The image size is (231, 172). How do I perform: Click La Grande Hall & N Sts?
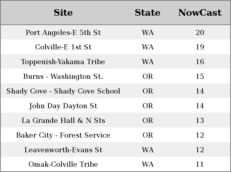(63, 120)
